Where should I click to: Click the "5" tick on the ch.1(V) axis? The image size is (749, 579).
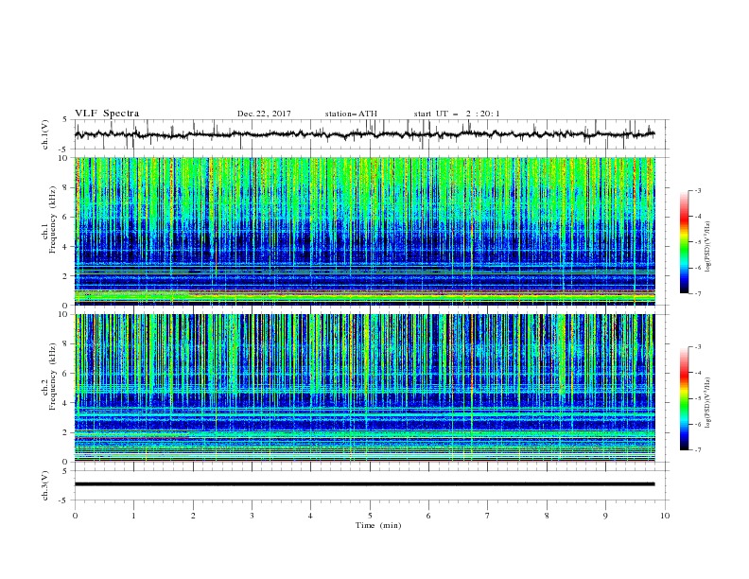(65, 120)
